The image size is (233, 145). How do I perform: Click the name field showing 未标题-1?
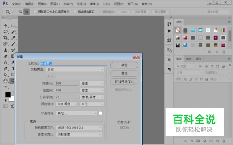click(x=73, y=64)
